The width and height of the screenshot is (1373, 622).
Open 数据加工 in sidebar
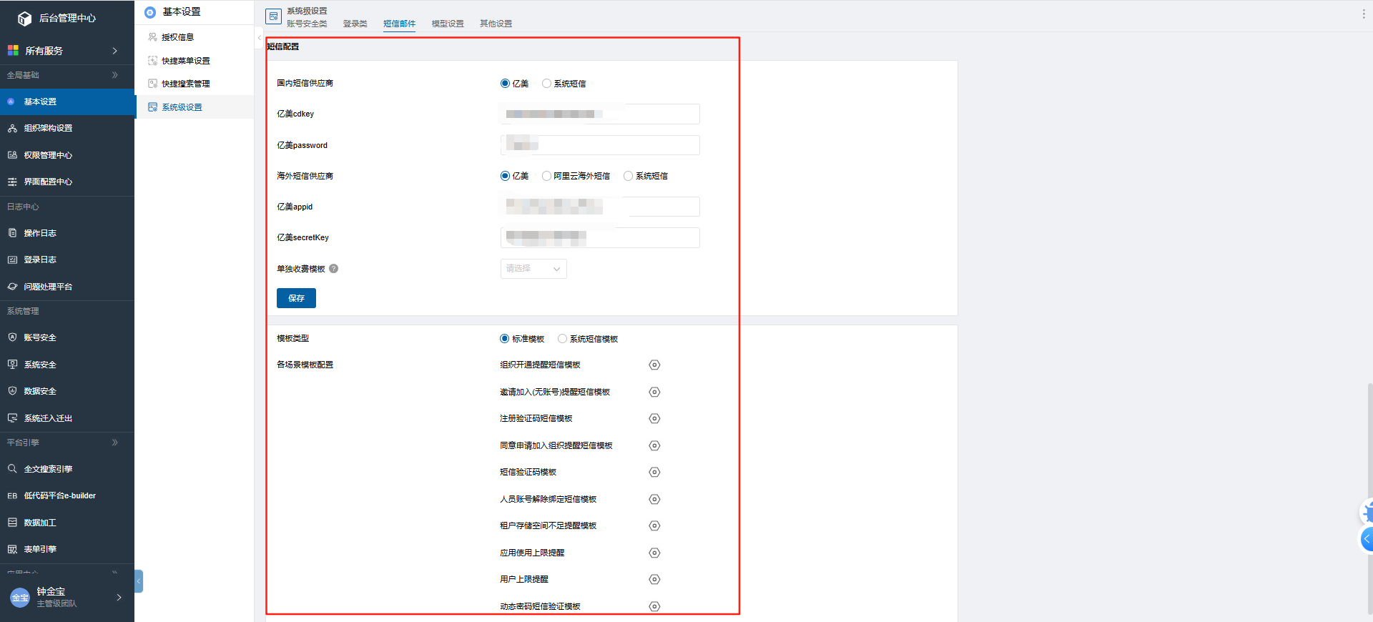(x=67, y=523)
